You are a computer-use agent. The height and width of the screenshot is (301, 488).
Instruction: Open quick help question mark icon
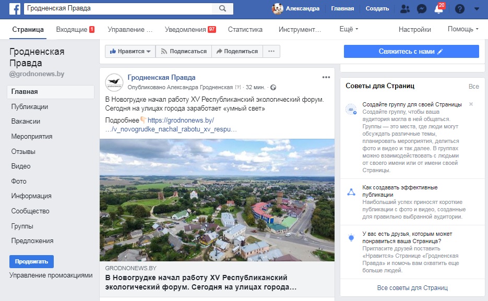(x=460, y=9)
